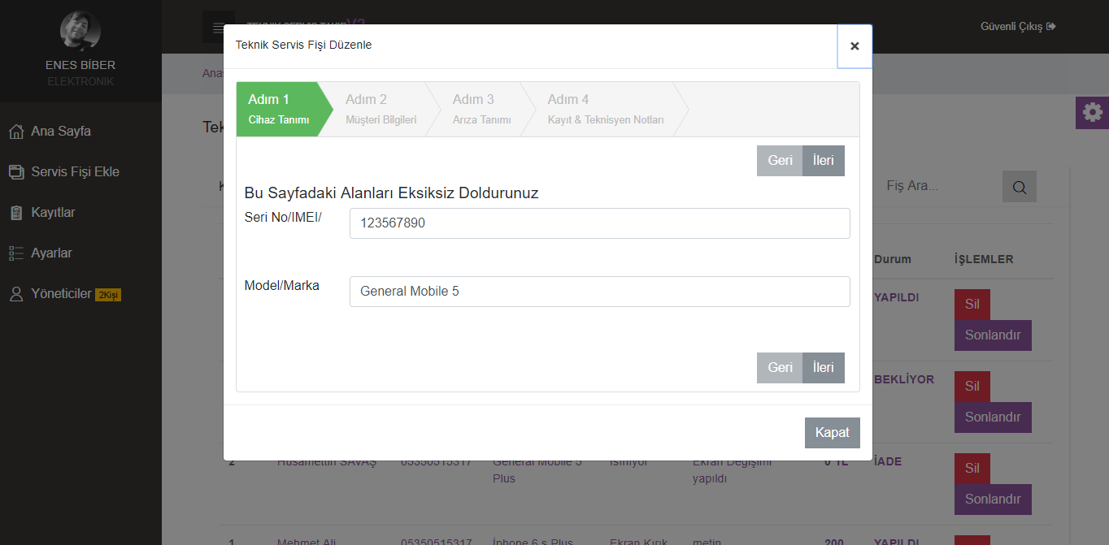Click the Kayıtlar clipboard icon

pyautogui.click(x=15, y=213)
